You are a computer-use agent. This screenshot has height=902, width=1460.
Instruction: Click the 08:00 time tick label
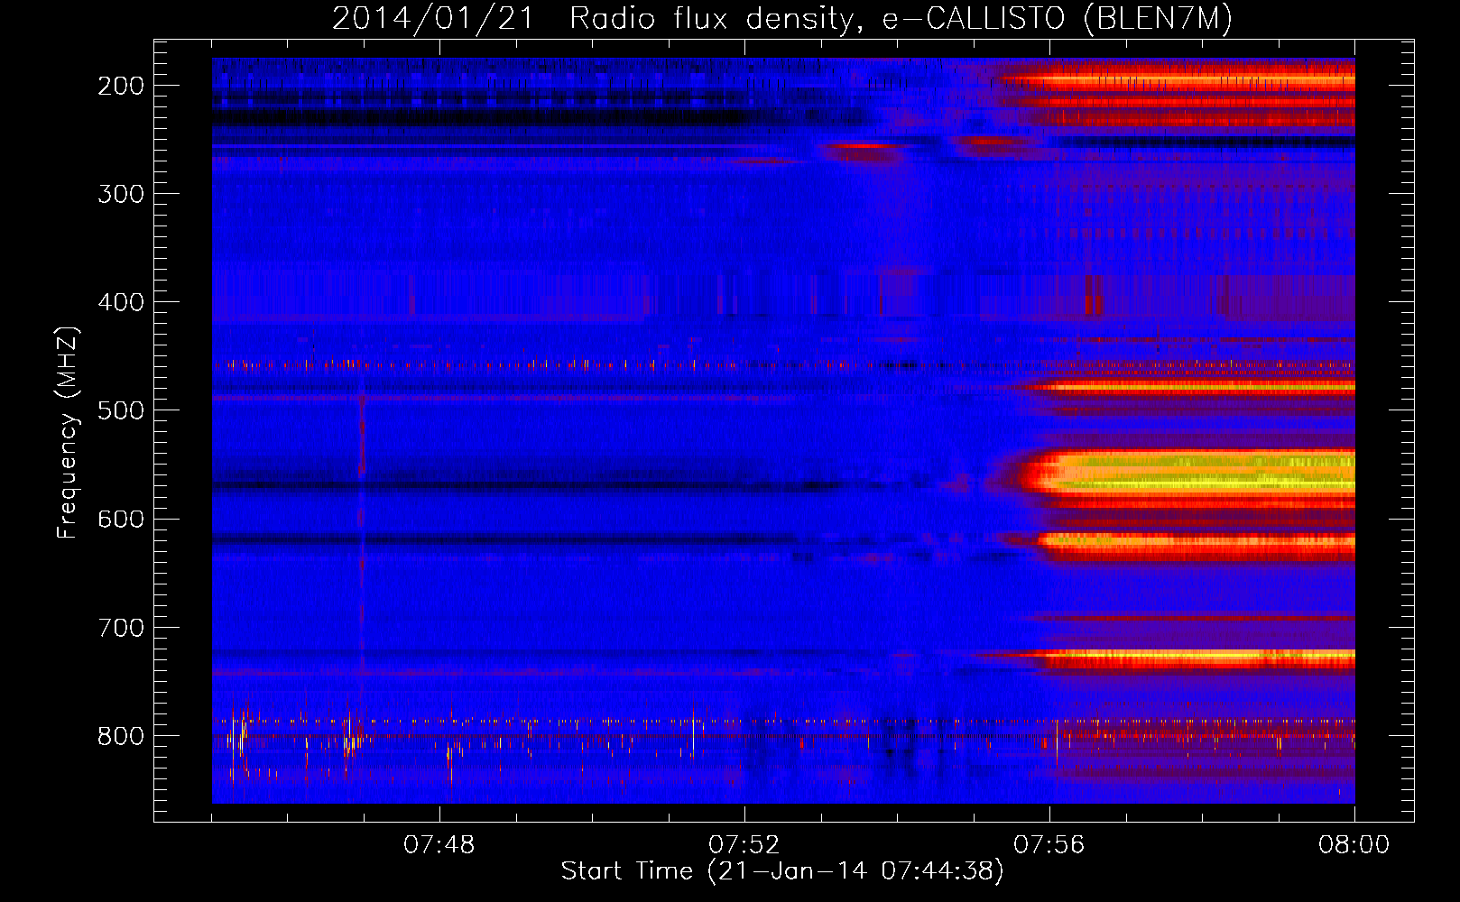(x=1354, y=845)
